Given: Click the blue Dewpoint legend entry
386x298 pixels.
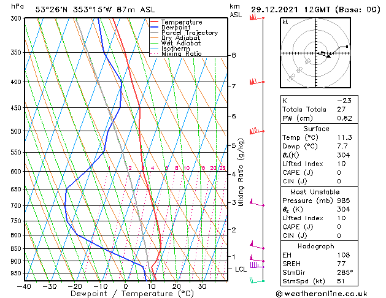Looking at the screenshot, I should point(171,28).
